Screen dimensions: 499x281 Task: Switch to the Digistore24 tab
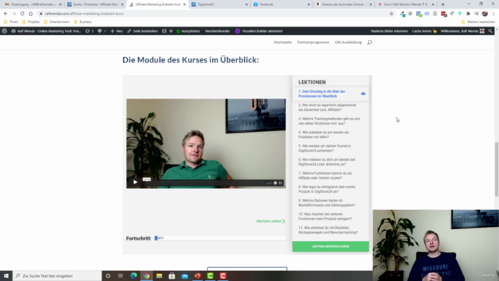click(219, 5)
